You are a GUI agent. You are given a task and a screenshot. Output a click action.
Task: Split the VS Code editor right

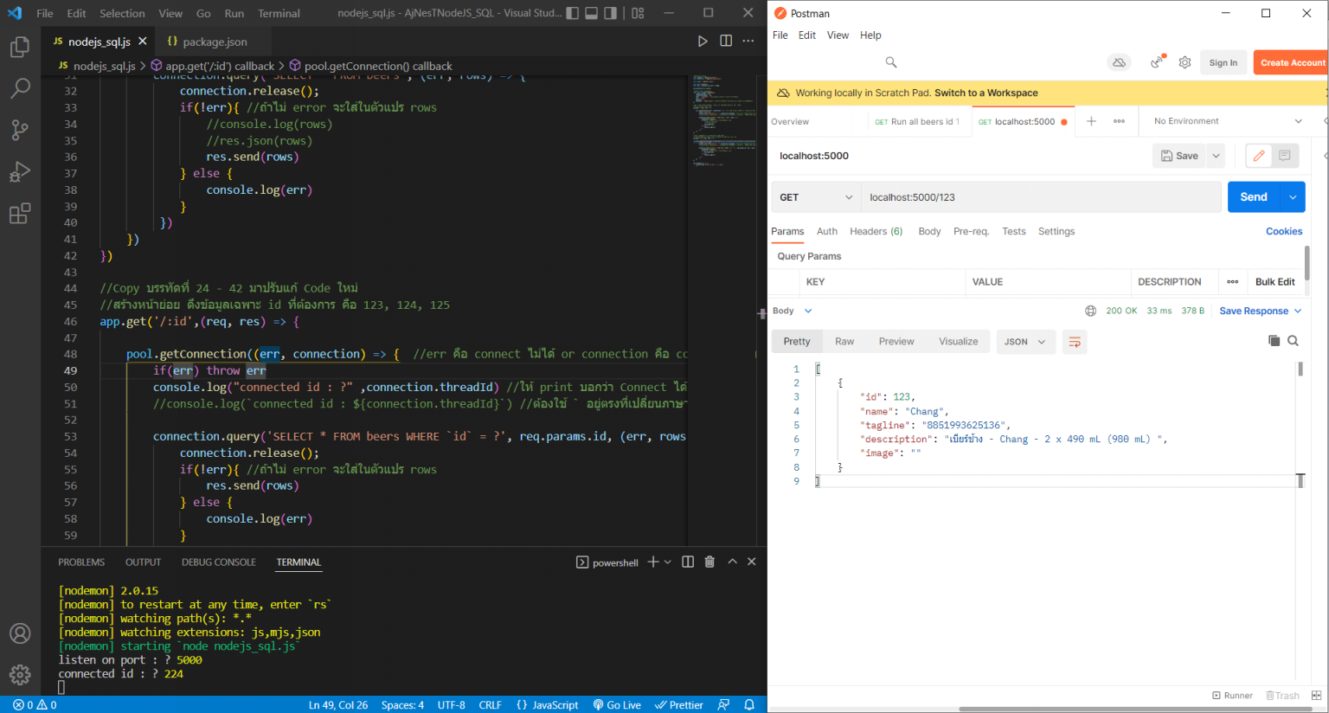[726, 41]
